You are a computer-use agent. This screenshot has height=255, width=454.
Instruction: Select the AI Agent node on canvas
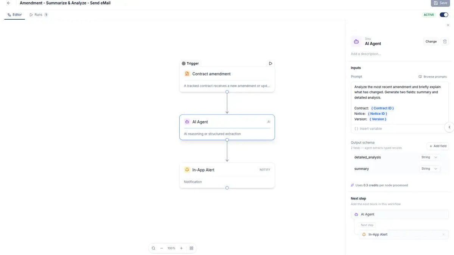[227, 127]
